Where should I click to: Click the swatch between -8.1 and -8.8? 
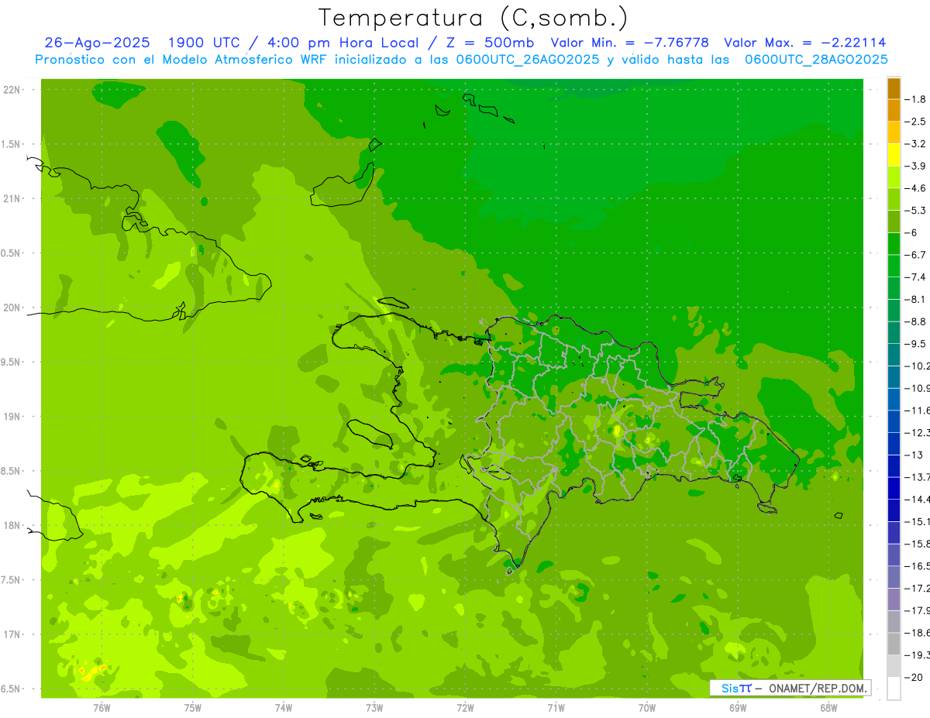[x=894, y=310]
